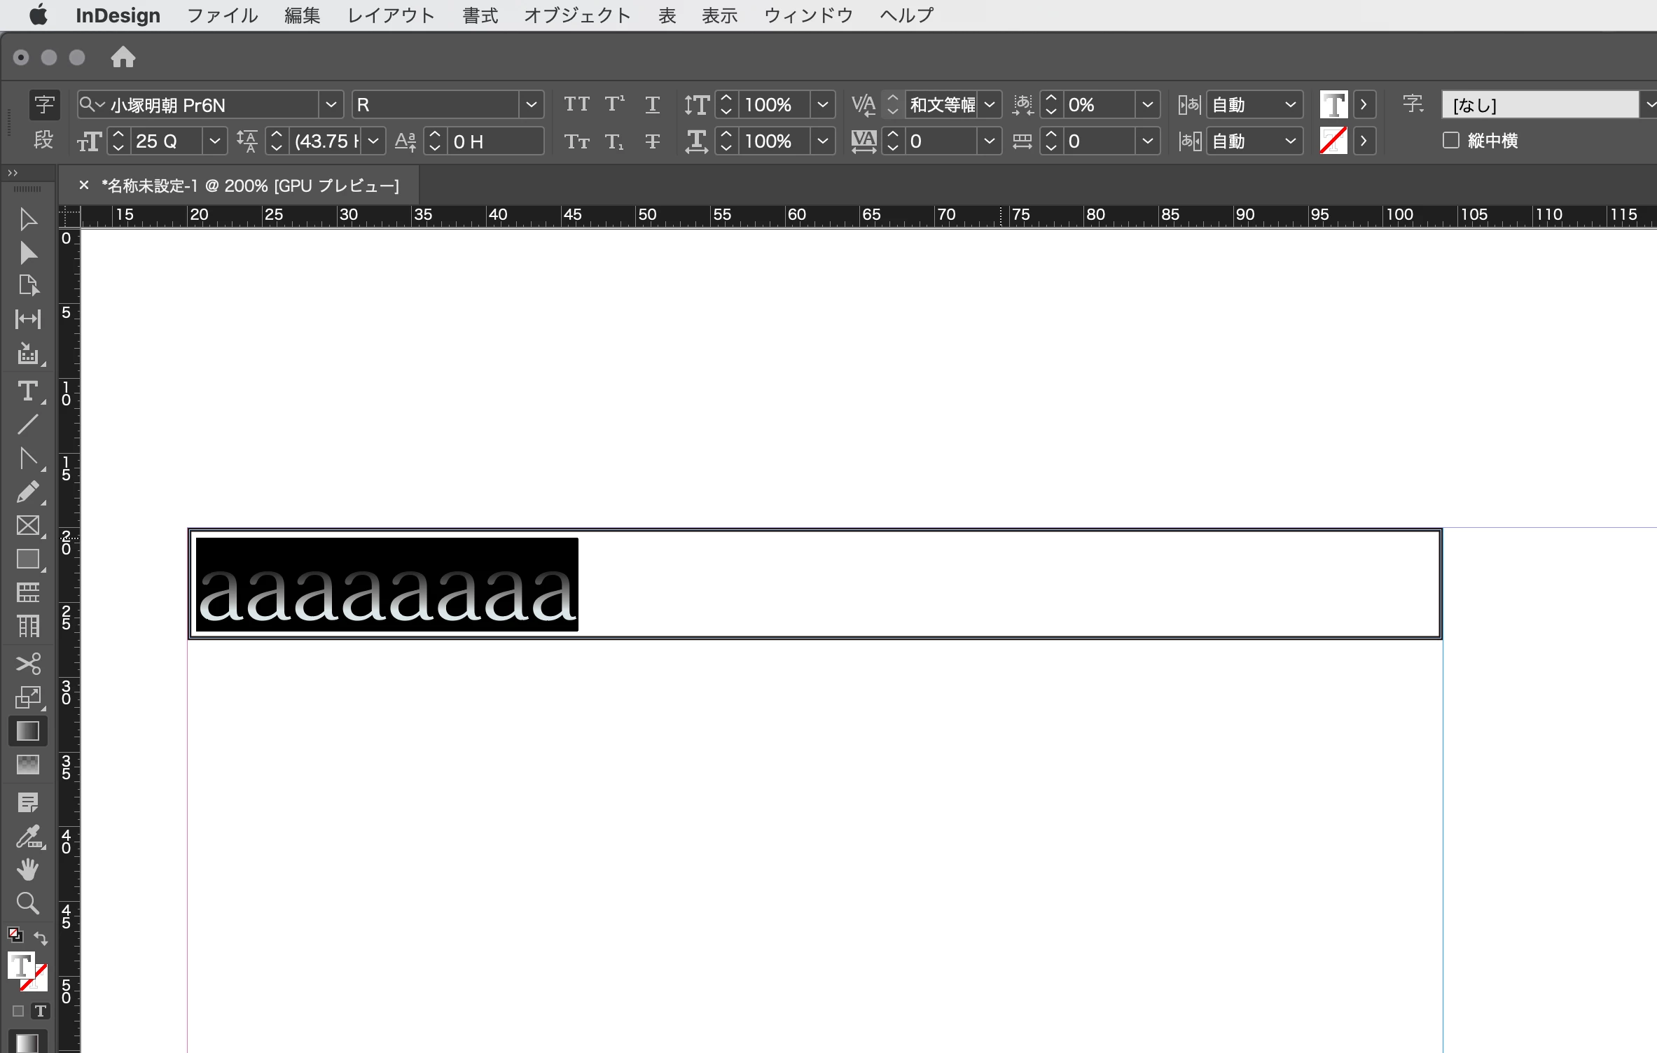Select the Hand tool

coord(27,870)
